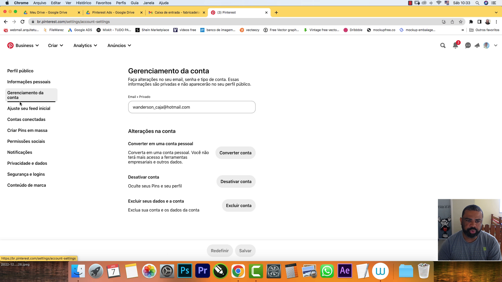Open Pinterest search
502x282 pixels.
(x=443, y=45)
